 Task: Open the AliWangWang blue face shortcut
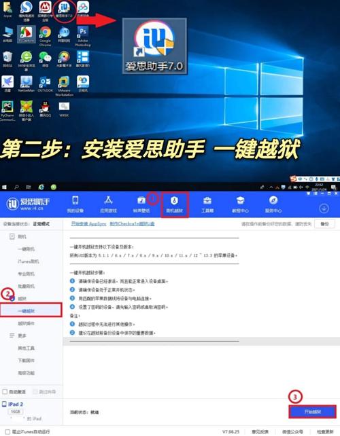(64, 34)
